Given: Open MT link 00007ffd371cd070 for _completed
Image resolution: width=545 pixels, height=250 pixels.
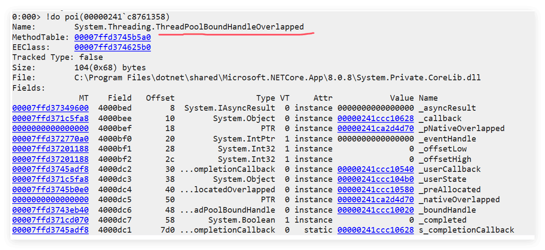Looking at the screenshot, I should click(x=50, y=220).
